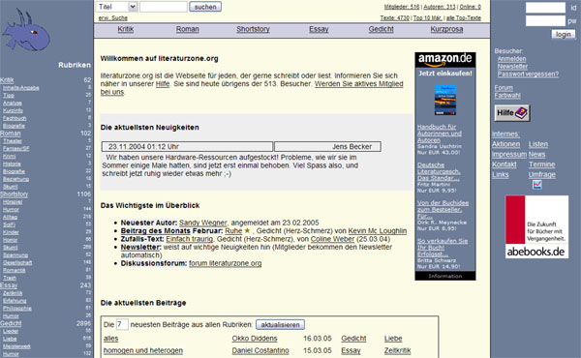Open Fantasy/SF subcategory in left sidebar
The width and height of the screenshot is (581, 358).
coord(15,148)
